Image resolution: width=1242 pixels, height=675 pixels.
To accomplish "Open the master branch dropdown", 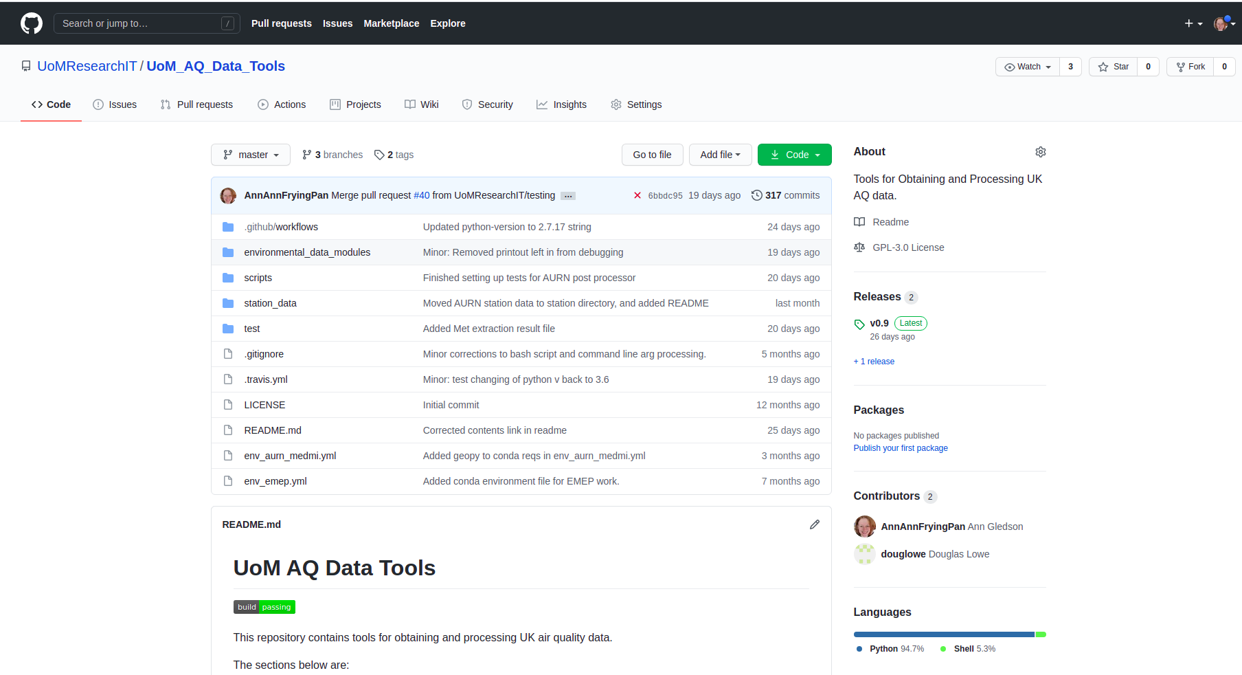I will 251,155.
